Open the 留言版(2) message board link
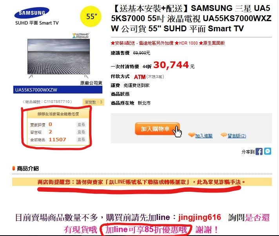The width and height of the screenshot is (279, 236). tap(237, 136)
